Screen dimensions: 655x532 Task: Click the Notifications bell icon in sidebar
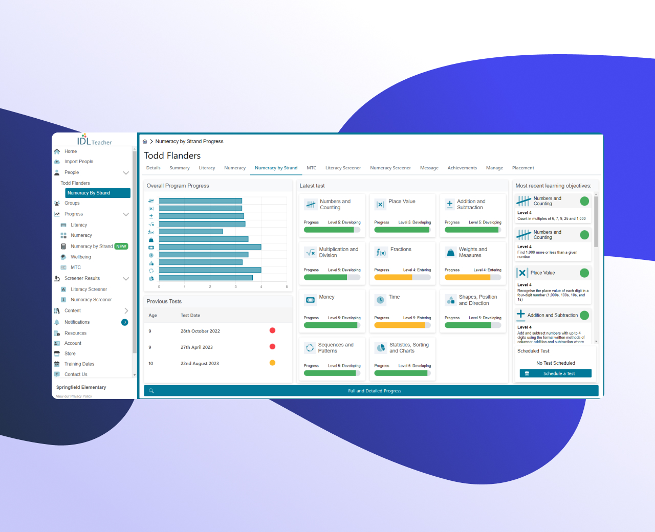[57, 322]
